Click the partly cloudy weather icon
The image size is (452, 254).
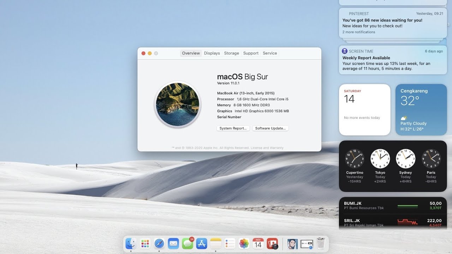[x=404, y=118]
